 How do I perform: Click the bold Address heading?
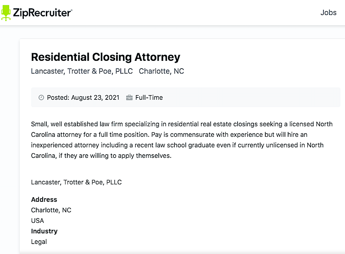(44, 200)
